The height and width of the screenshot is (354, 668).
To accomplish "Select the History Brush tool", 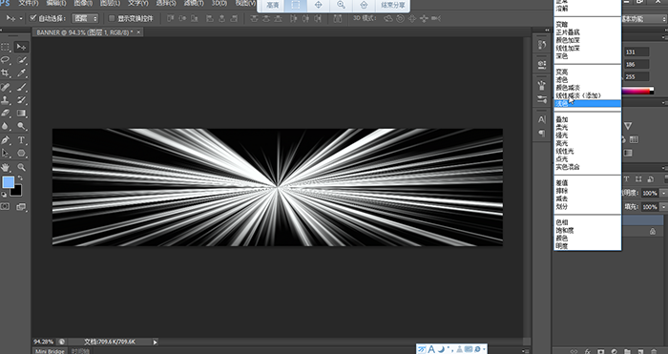I will coord(21,100).
